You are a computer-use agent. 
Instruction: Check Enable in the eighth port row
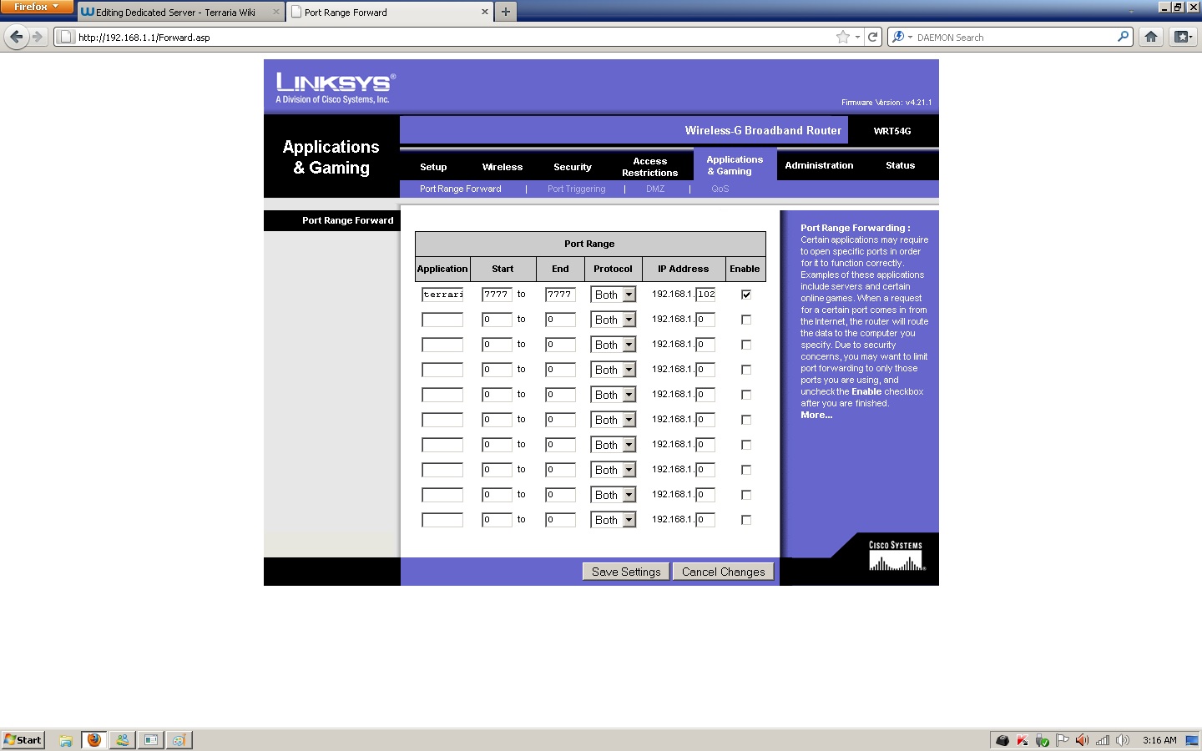pos(746,470)
